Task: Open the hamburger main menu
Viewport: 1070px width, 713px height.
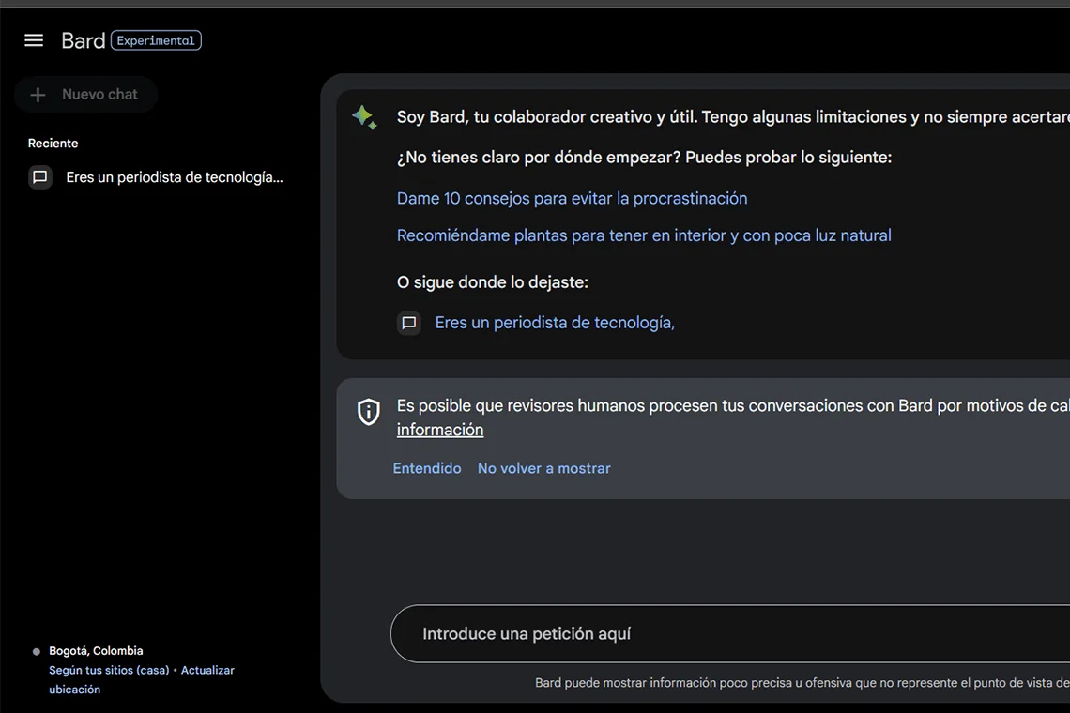Action: coord(34,40)
